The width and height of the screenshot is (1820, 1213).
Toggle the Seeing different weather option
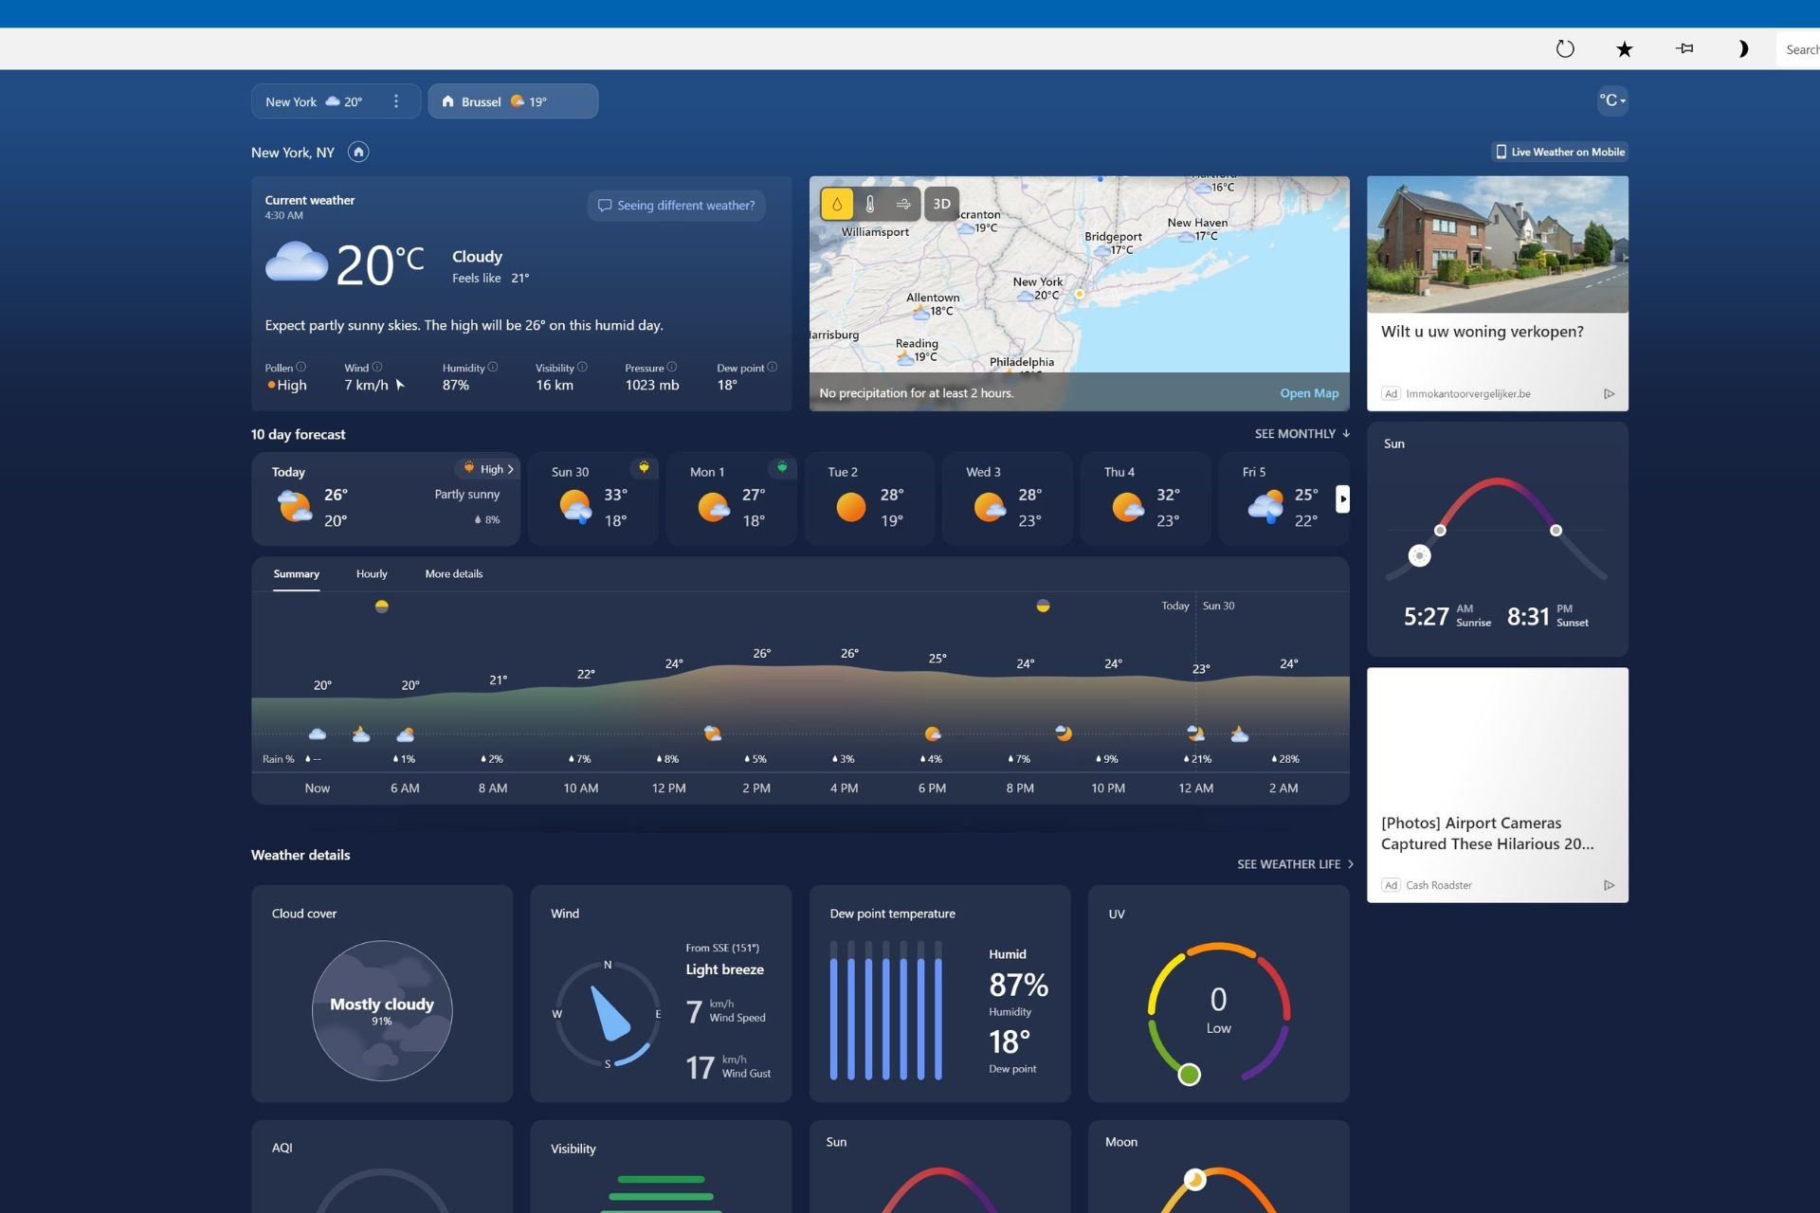point(677,205)
